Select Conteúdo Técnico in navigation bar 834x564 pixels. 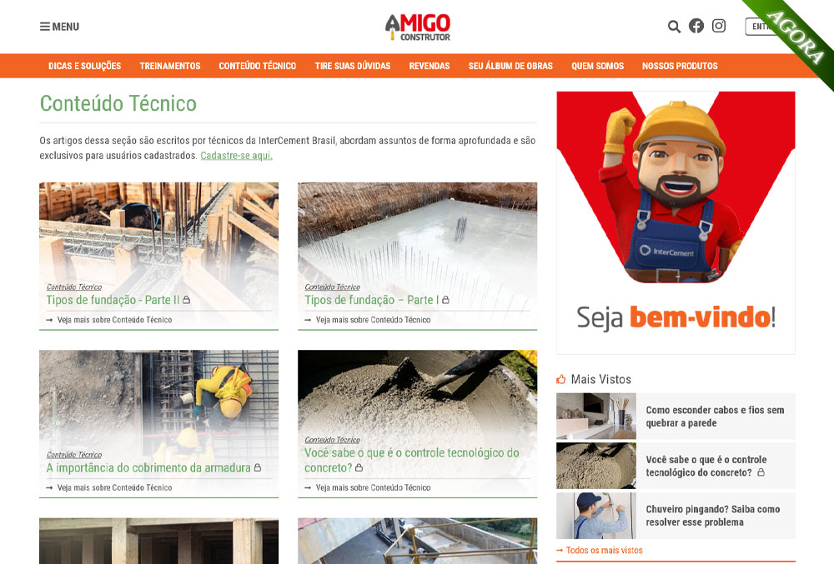pos(258,66)
